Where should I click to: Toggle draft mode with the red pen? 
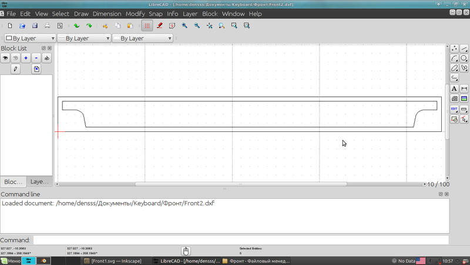pos(159,26)
